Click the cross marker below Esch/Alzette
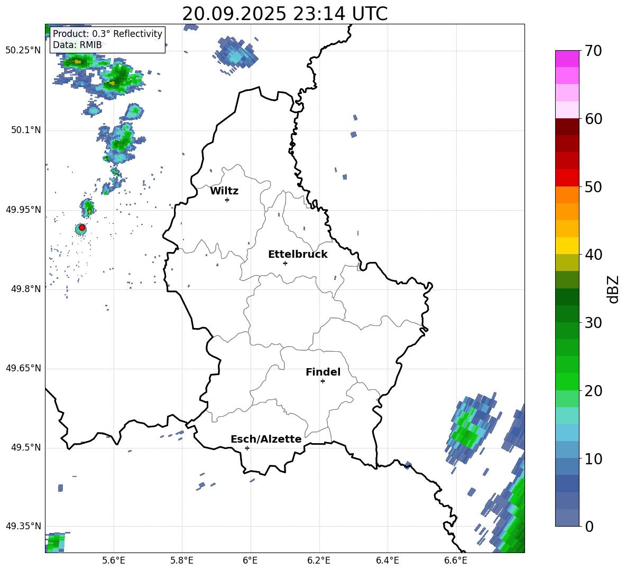The height and width of the screenshot is (571, 626). 247,448
